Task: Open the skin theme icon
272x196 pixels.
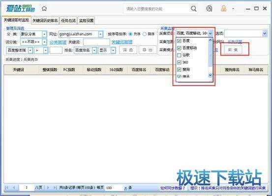Action: [x=209, y=8]
